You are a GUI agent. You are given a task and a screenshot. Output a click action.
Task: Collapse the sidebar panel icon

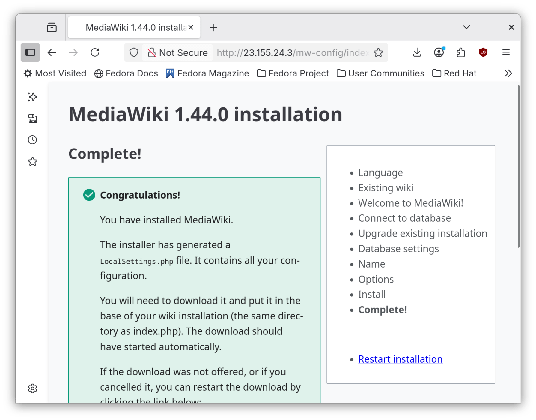pyautogui.click(x=30, y=52)
